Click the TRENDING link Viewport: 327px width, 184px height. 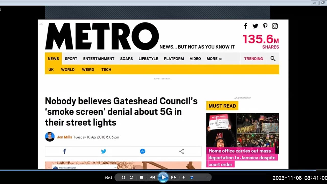point(253,59)
